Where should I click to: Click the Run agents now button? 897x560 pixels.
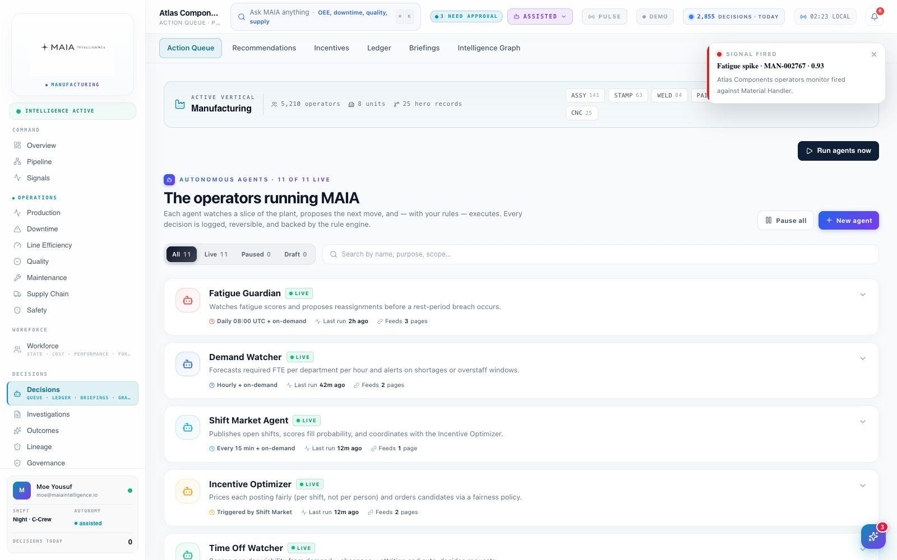[x=838, y=151]
